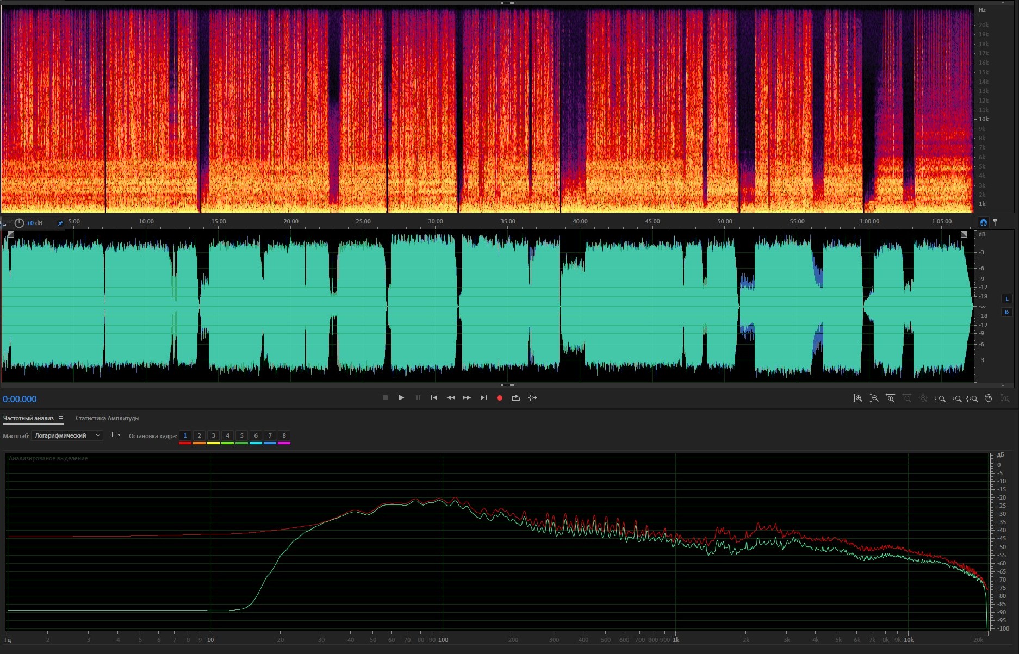Click the skip selection icon in transport
This screenshot has height=654, width=1019.
[x=532, y=398]
